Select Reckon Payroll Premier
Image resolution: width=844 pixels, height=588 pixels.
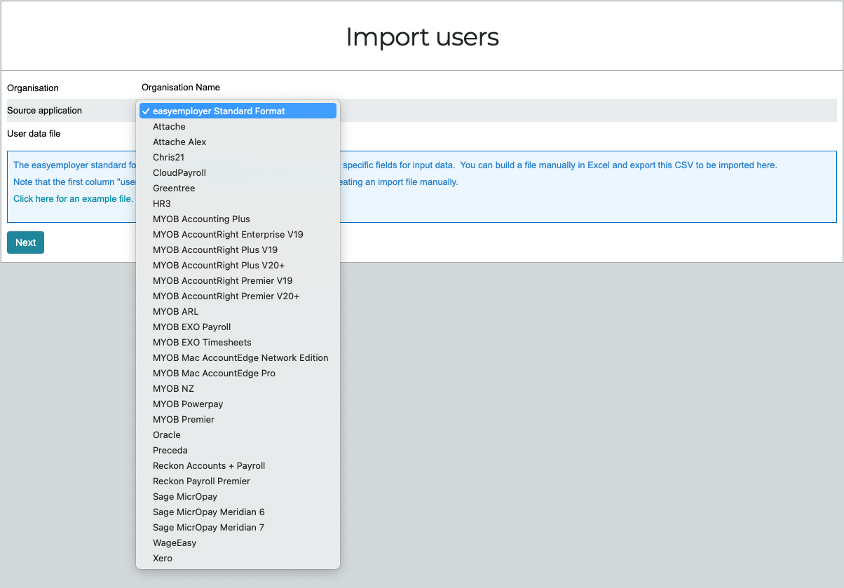[x=238, y=481]
